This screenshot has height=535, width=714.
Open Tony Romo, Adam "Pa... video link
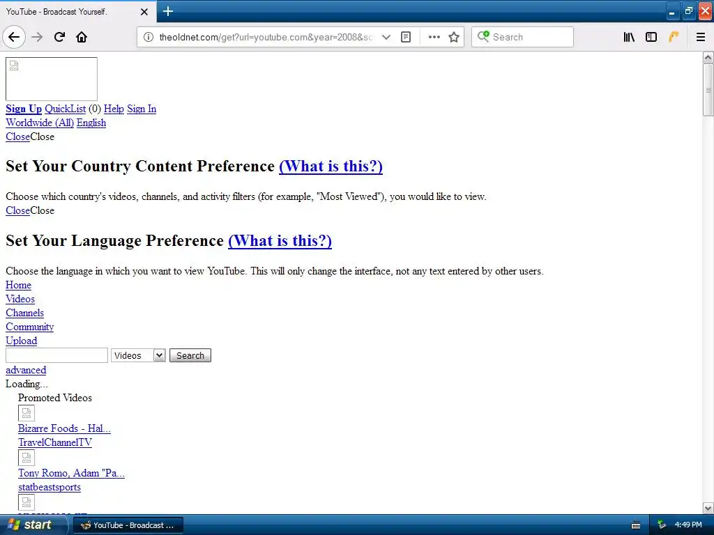point(72,473)
